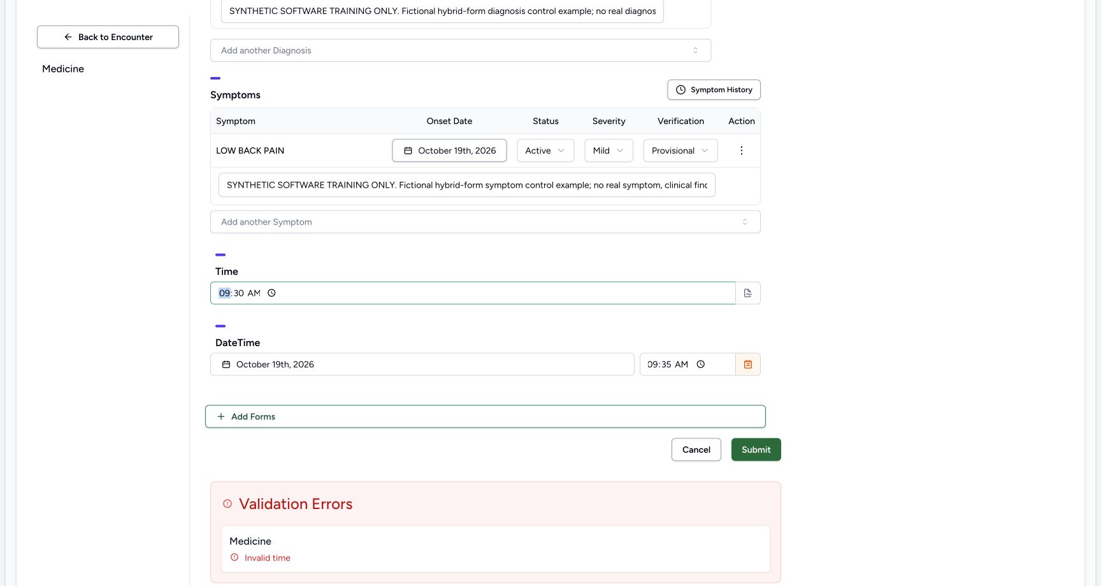Click the diagnosis note text field
Image resolution: width=1101 pixels, height=586 pixels.
[442, 11]
